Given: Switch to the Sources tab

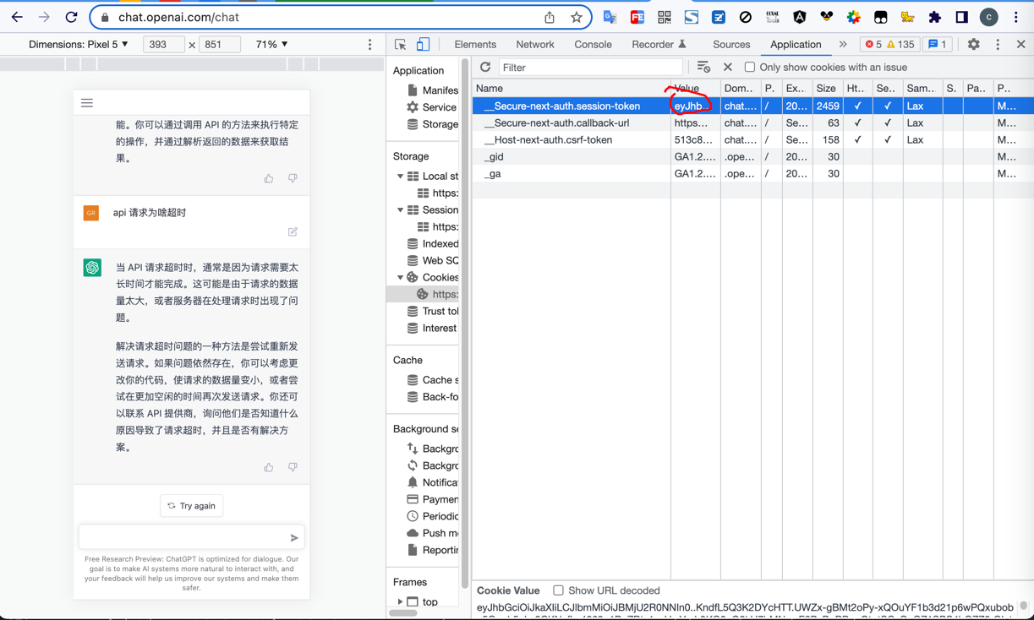Looking at the screenshot, I should click(x=731, y=44).
